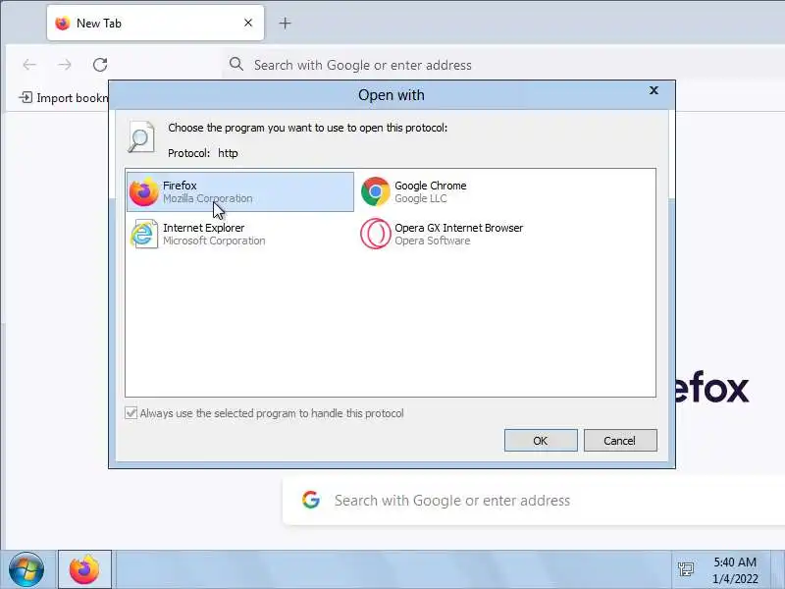The width and height of the screenshot is (785, 589).
Task: Select the Opera GX Internet Browser icon
Action: click(376, 234)
